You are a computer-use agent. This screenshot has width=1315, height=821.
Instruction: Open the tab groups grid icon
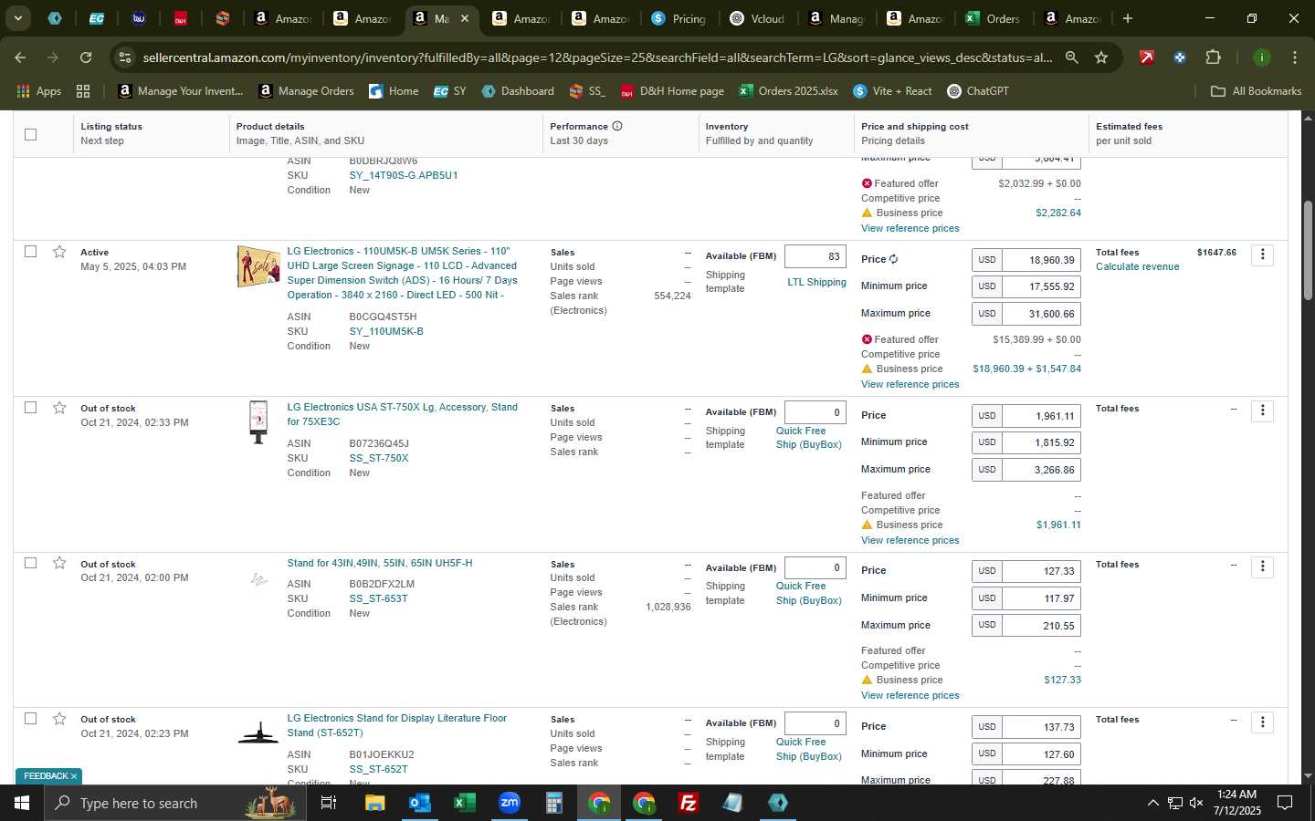pos(83,91)
